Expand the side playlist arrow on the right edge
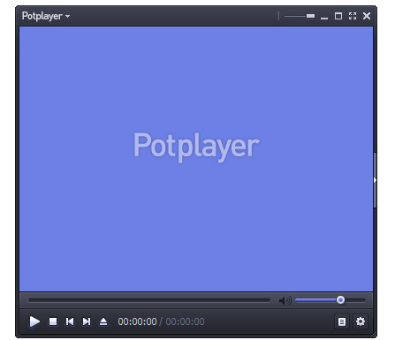This screenshot has width=395, height=340. point(375,180)
